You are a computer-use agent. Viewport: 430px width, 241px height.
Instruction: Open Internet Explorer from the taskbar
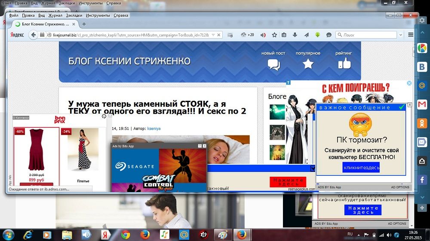pyautogui.click(x=28, y=235)
